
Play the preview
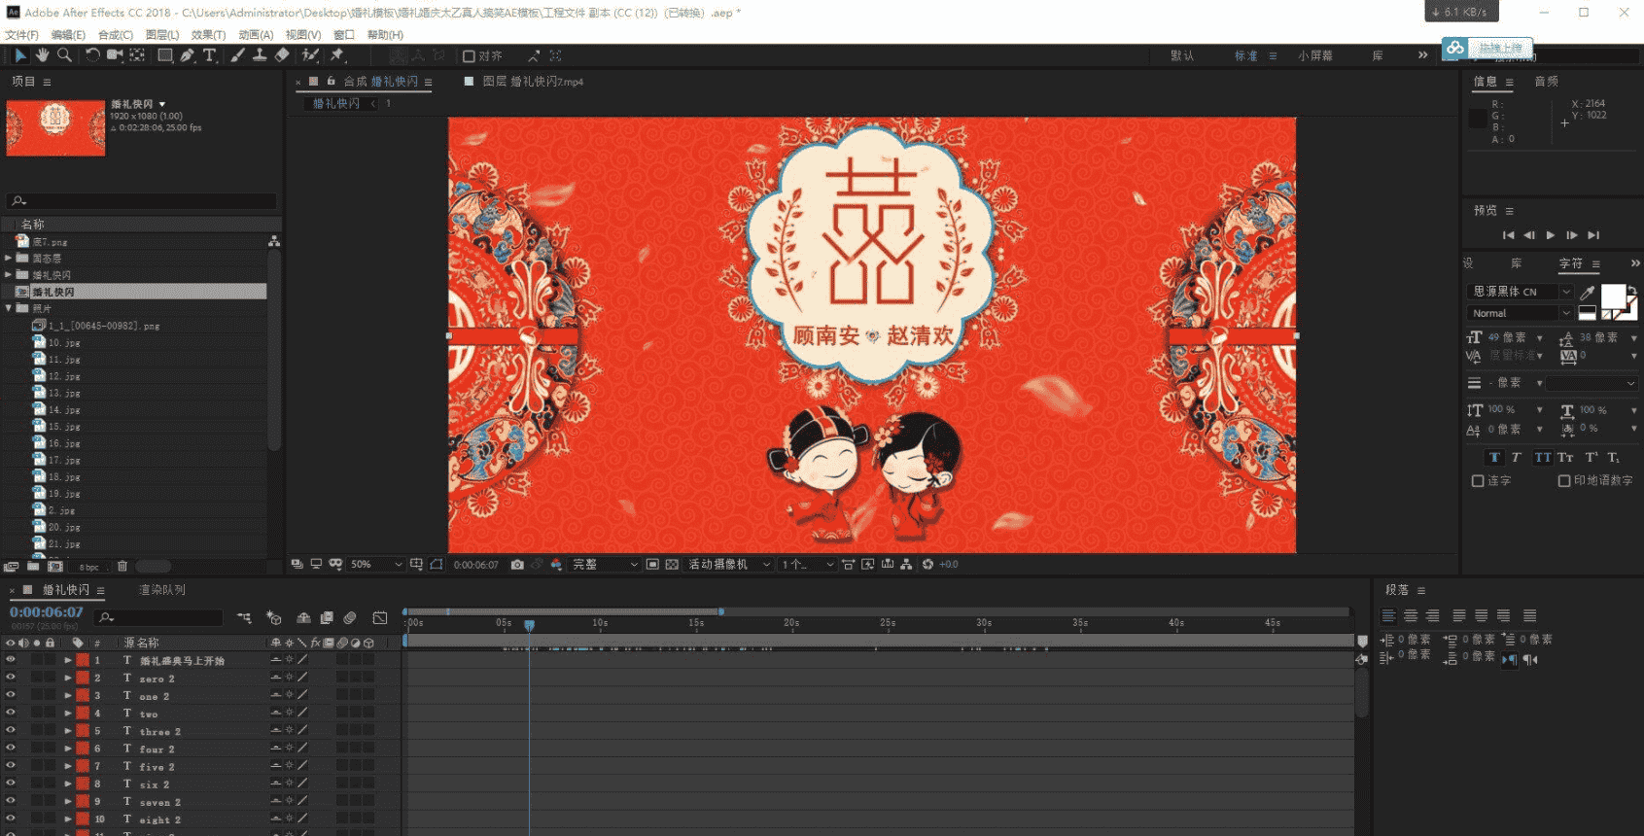(x=1551, y=235)
